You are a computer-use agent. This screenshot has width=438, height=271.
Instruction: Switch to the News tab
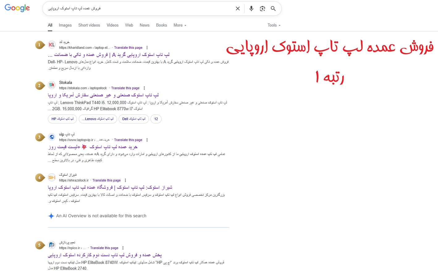point(145,25)
